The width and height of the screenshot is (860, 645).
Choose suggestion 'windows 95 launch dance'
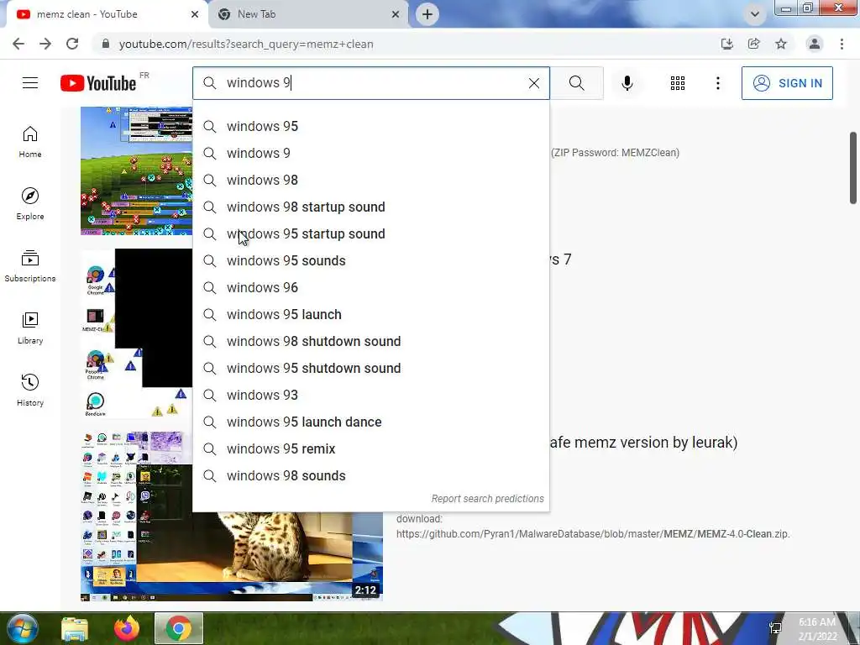(370, 422)
